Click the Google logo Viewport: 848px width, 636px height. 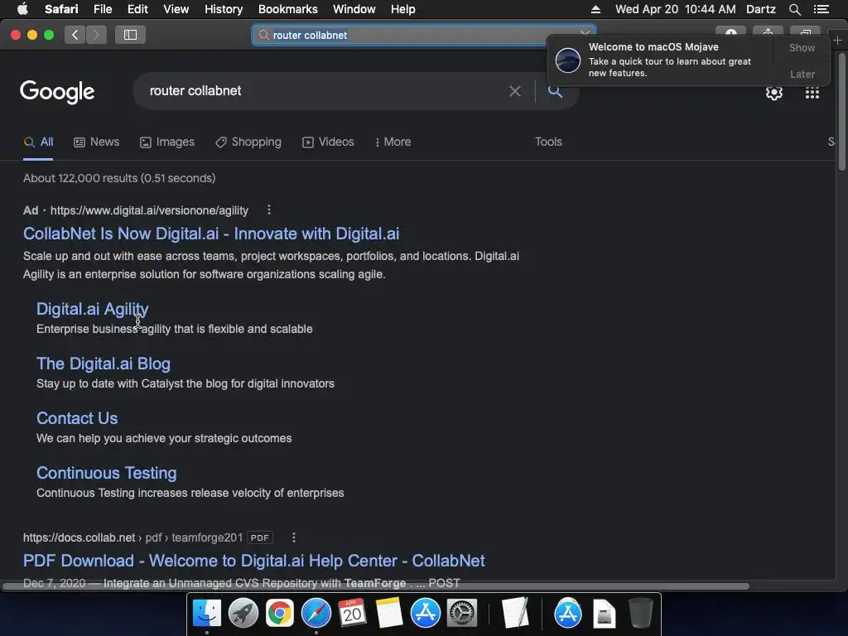point(57,92)
